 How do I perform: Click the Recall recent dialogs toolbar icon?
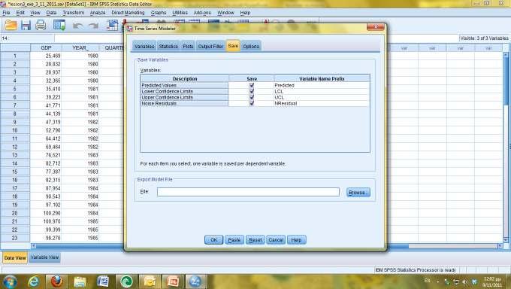click(x=59, y=25)
